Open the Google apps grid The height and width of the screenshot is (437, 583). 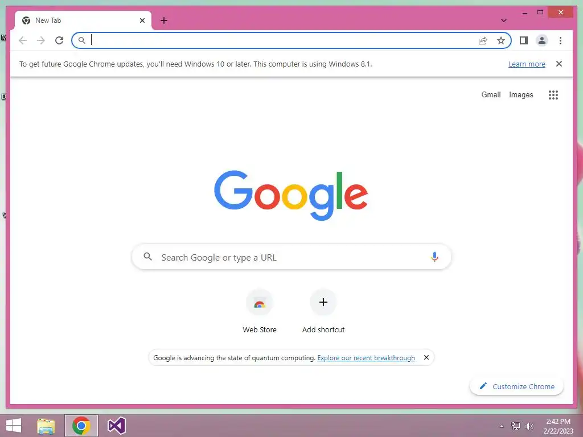[x=553, y=95]
